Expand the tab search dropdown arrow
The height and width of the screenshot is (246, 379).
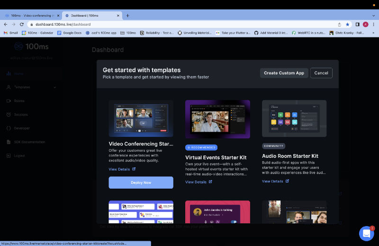373,16
